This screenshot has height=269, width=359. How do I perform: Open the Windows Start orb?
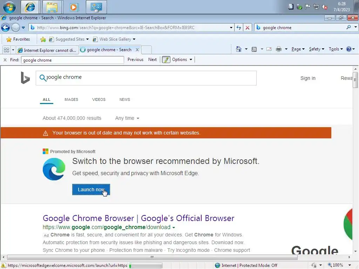tap(9, 7)
